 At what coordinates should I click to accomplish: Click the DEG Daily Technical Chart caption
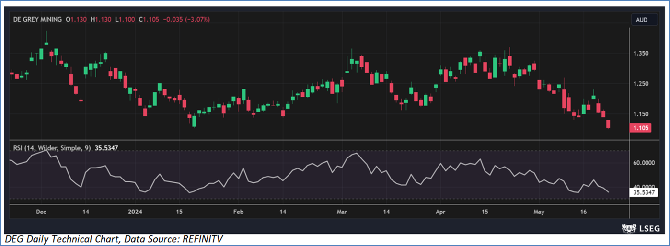[x=115, y=238]
